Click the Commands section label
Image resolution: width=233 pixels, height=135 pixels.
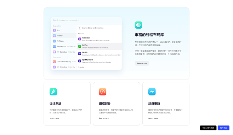pyautogui.click(x=57, y=57)
